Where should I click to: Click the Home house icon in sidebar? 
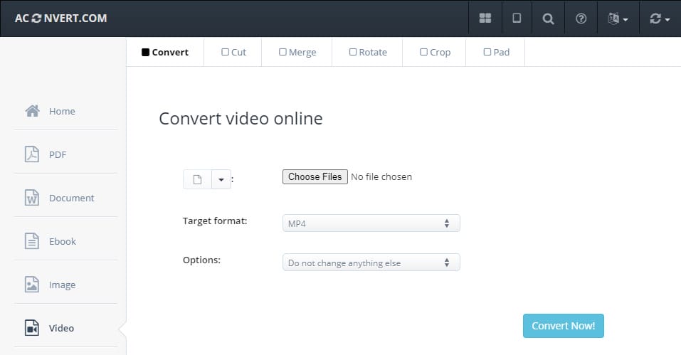pyautogui.click(x=32, y=111)
